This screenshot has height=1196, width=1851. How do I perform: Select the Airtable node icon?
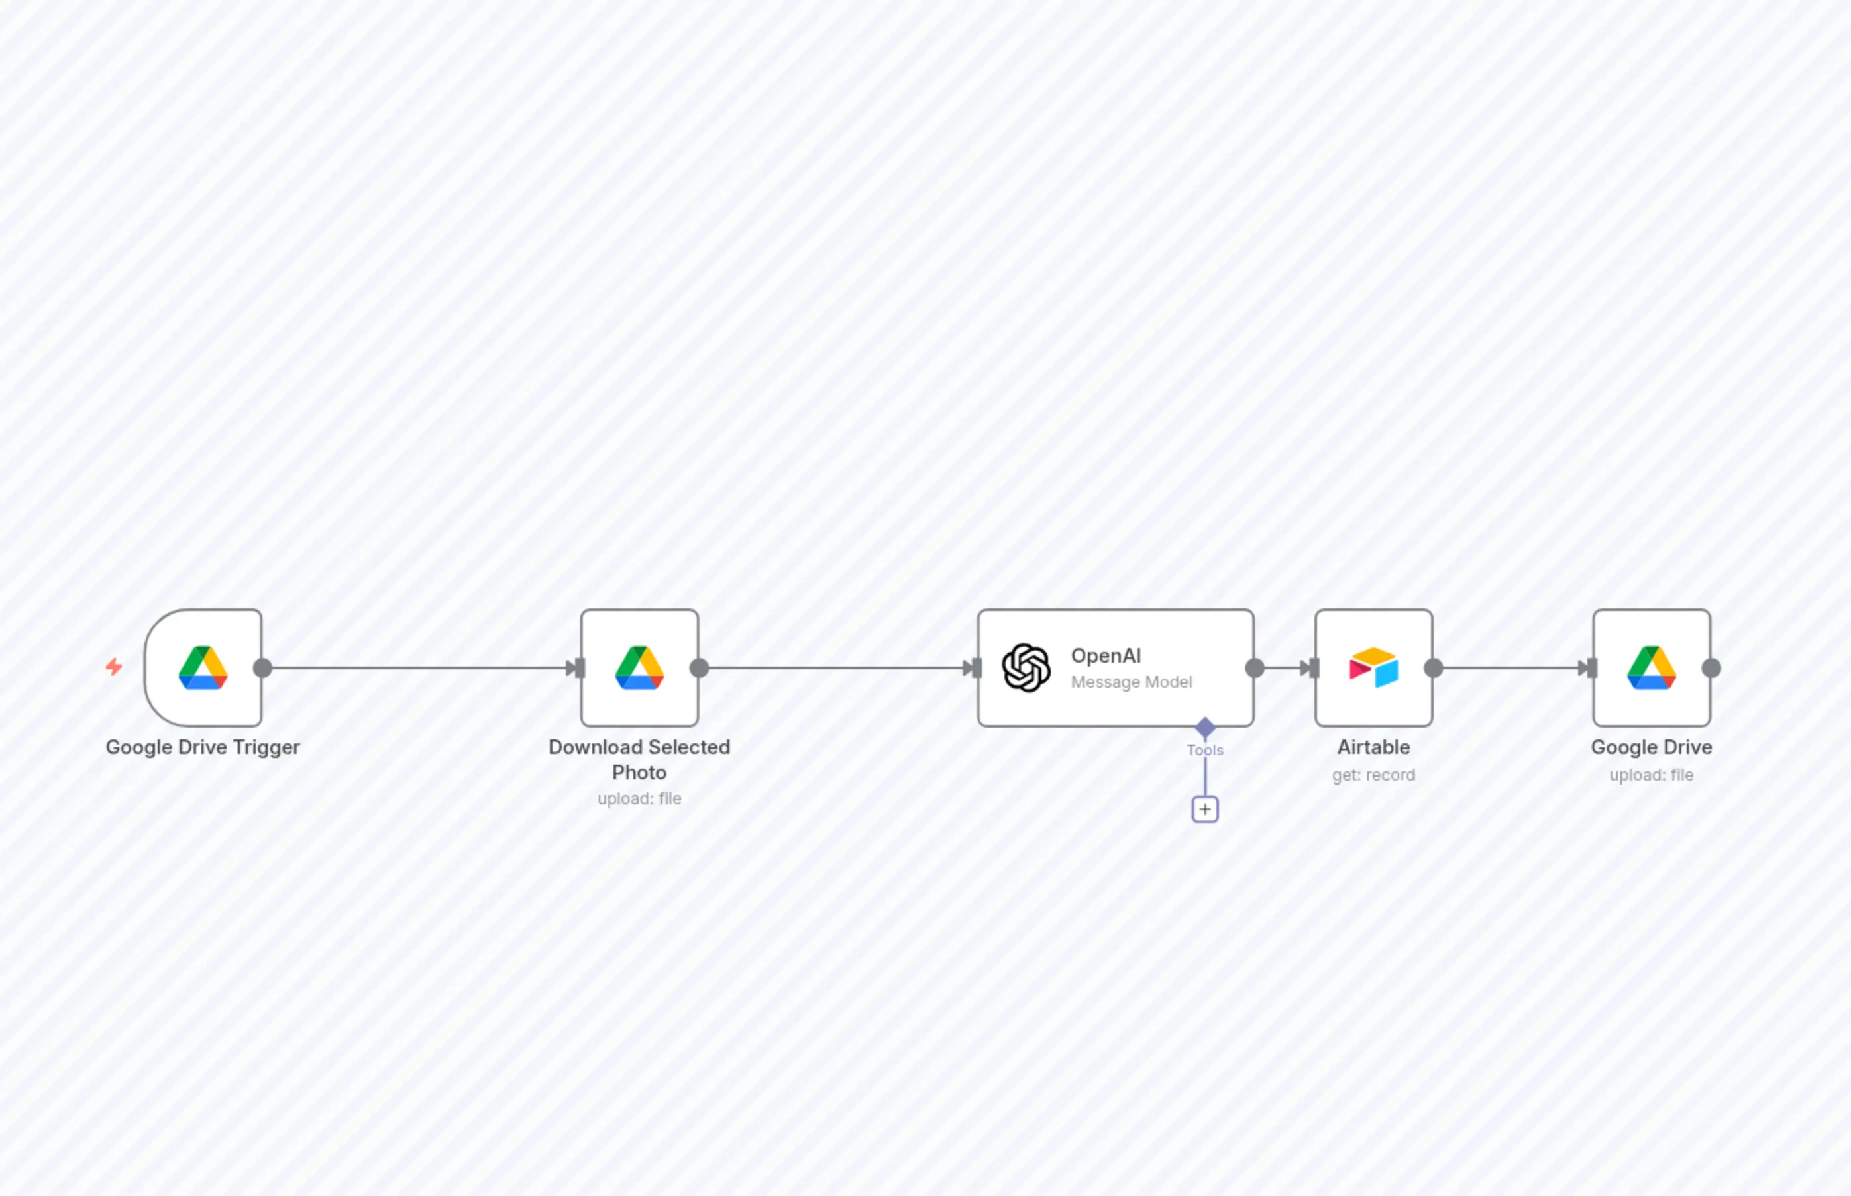click(1373, 668)
